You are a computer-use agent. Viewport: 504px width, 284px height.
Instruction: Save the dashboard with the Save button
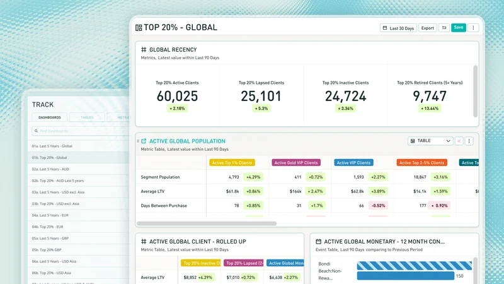click(459, 28)
